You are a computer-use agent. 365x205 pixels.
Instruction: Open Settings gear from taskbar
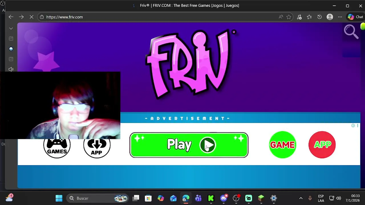[x=273, y=198]
